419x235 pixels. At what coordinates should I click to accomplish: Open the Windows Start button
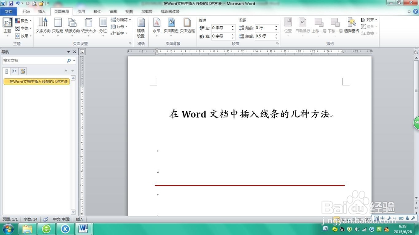point(8,229)
